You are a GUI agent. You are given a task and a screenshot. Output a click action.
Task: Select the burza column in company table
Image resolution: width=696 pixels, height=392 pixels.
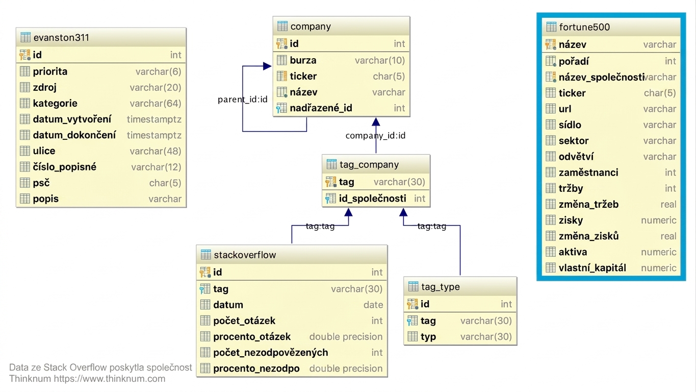(x=341, y=60)
